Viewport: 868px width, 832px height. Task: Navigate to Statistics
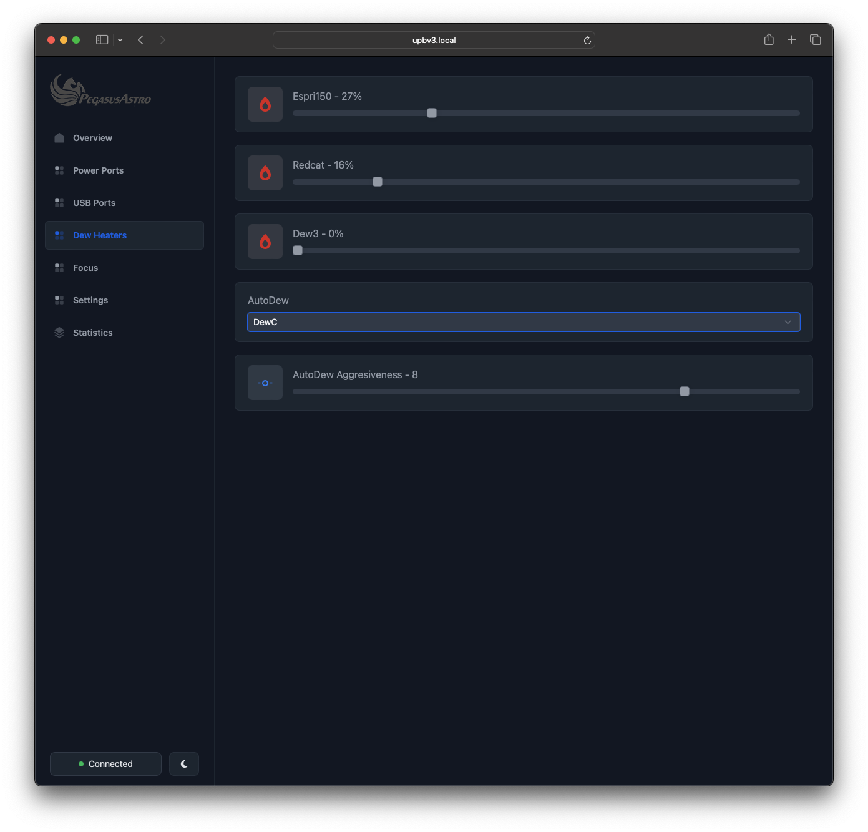92,333
